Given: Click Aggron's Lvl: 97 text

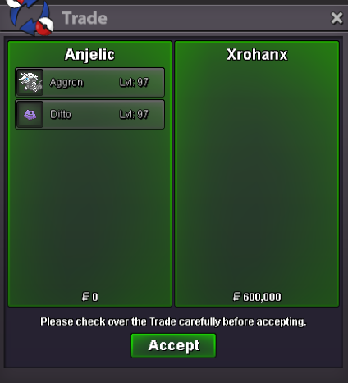Looking at the screenshot, I should (x=134, y=82).
